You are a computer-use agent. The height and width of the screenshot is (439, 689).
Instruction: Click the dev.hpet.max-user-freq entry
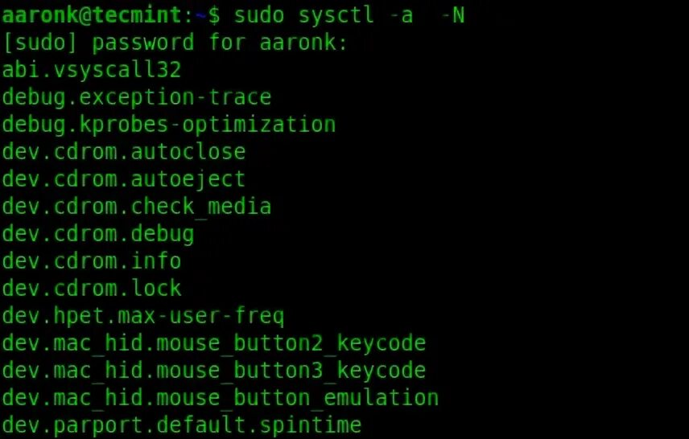pyautogui.click(x=142, y=317)
